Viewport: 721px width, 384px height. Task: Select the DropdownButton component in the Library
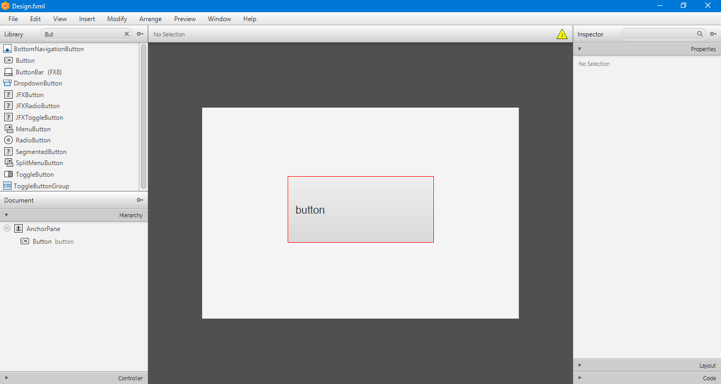[x=38, y=83]
